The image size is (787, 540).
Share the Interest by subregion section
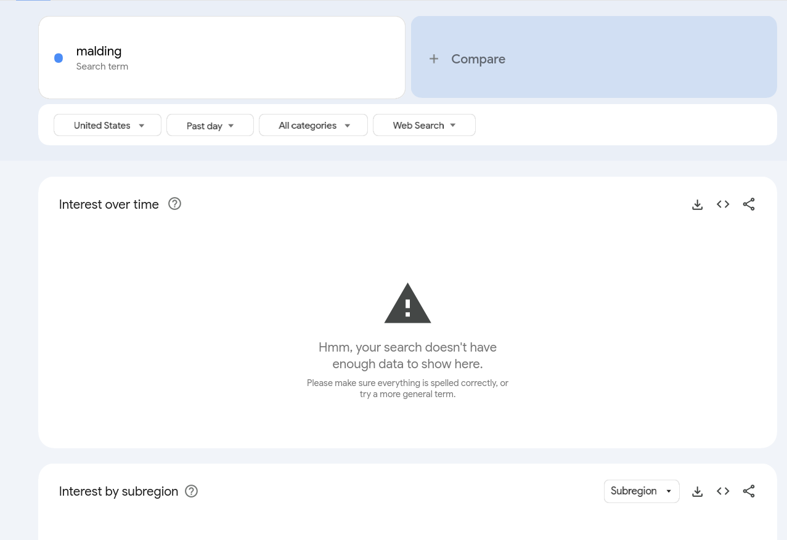tap(749, 491)
